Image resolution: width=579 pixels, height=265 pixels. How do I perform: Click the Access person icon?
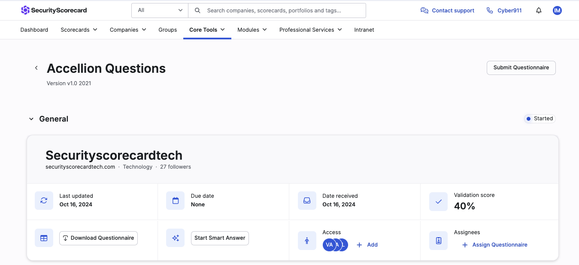point(307,241)
